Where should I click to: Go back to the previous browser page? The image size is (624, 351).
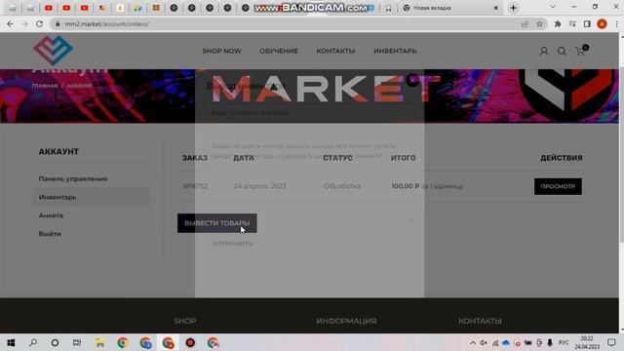(x=10, y=23)
